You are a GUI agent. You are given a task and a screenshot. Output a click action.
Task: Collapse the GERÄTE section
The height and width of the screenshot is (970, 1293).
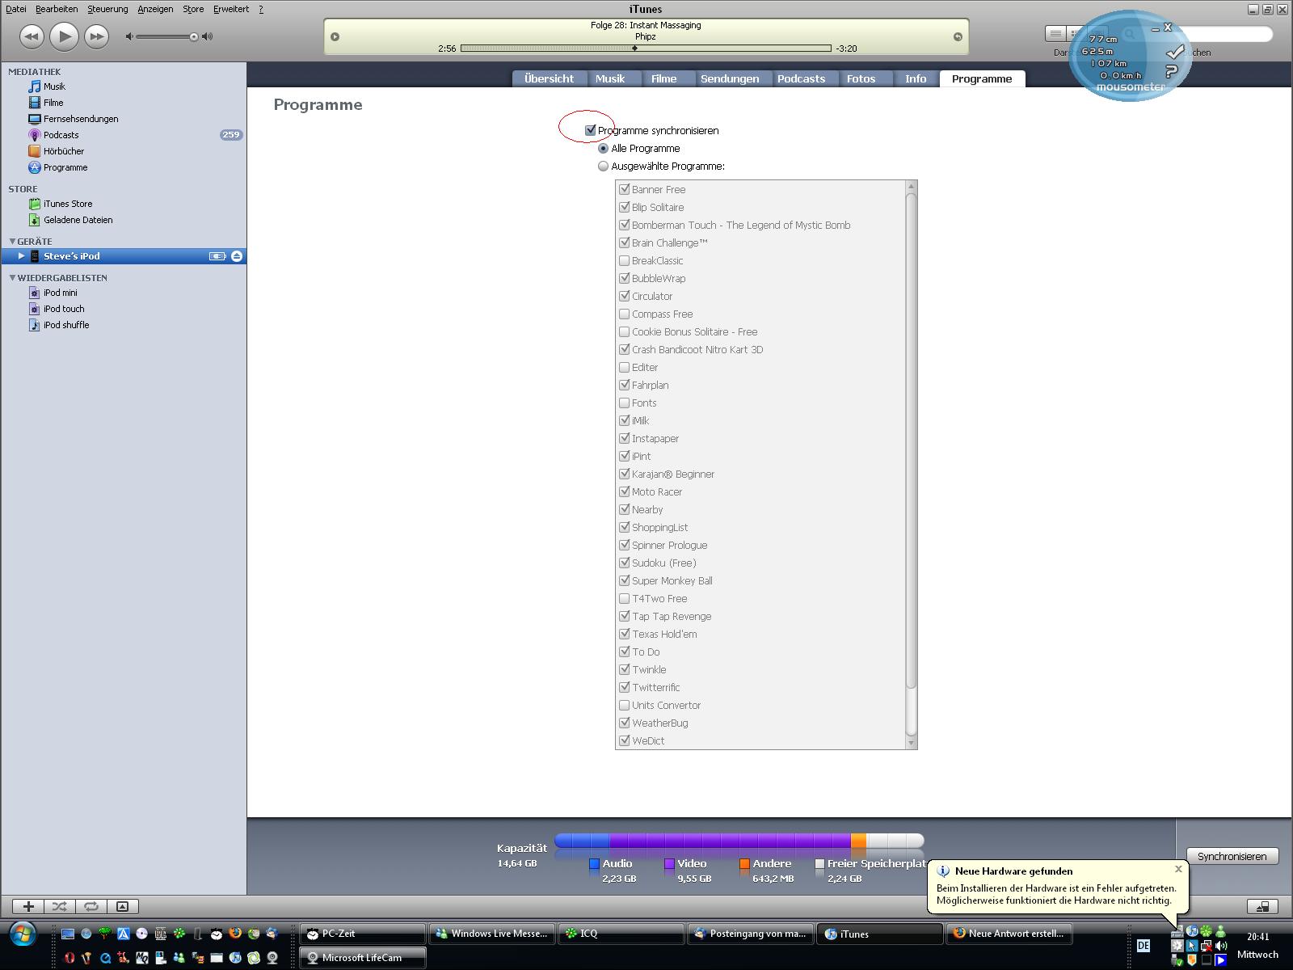[12, 241]
